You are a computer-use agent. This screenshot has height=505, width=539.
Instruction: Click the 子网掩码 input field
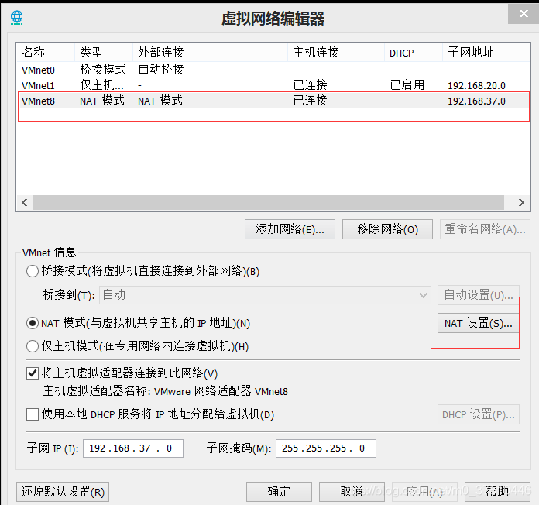coord(326,448)
